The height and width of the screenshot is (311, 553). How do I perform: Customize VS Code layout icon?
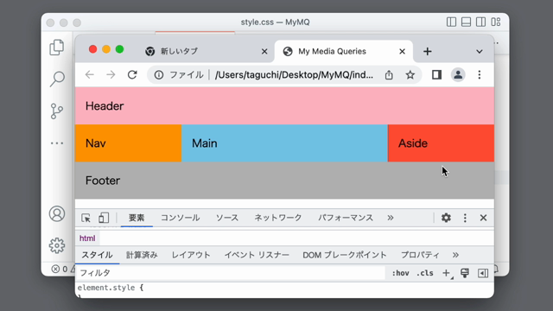pos(495,22)
